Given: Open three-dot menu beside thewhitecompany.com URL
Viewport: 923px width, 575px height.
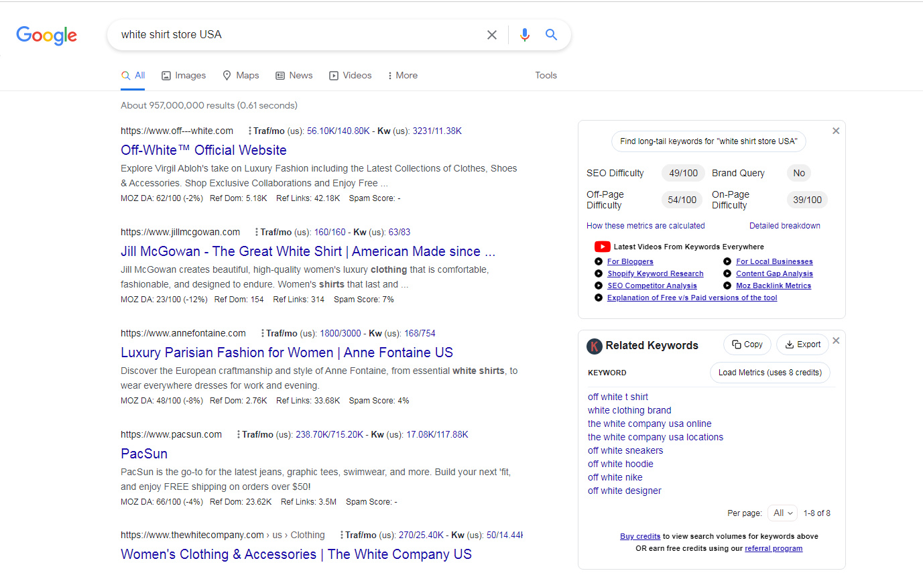Looking at the screenshot, I should pyautogui.click(x=342, y=535).
